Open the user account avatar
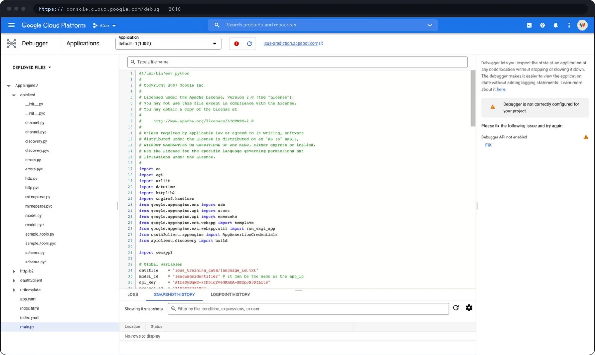595x355 pixels. pyautogui.click(x=582, y=25)
